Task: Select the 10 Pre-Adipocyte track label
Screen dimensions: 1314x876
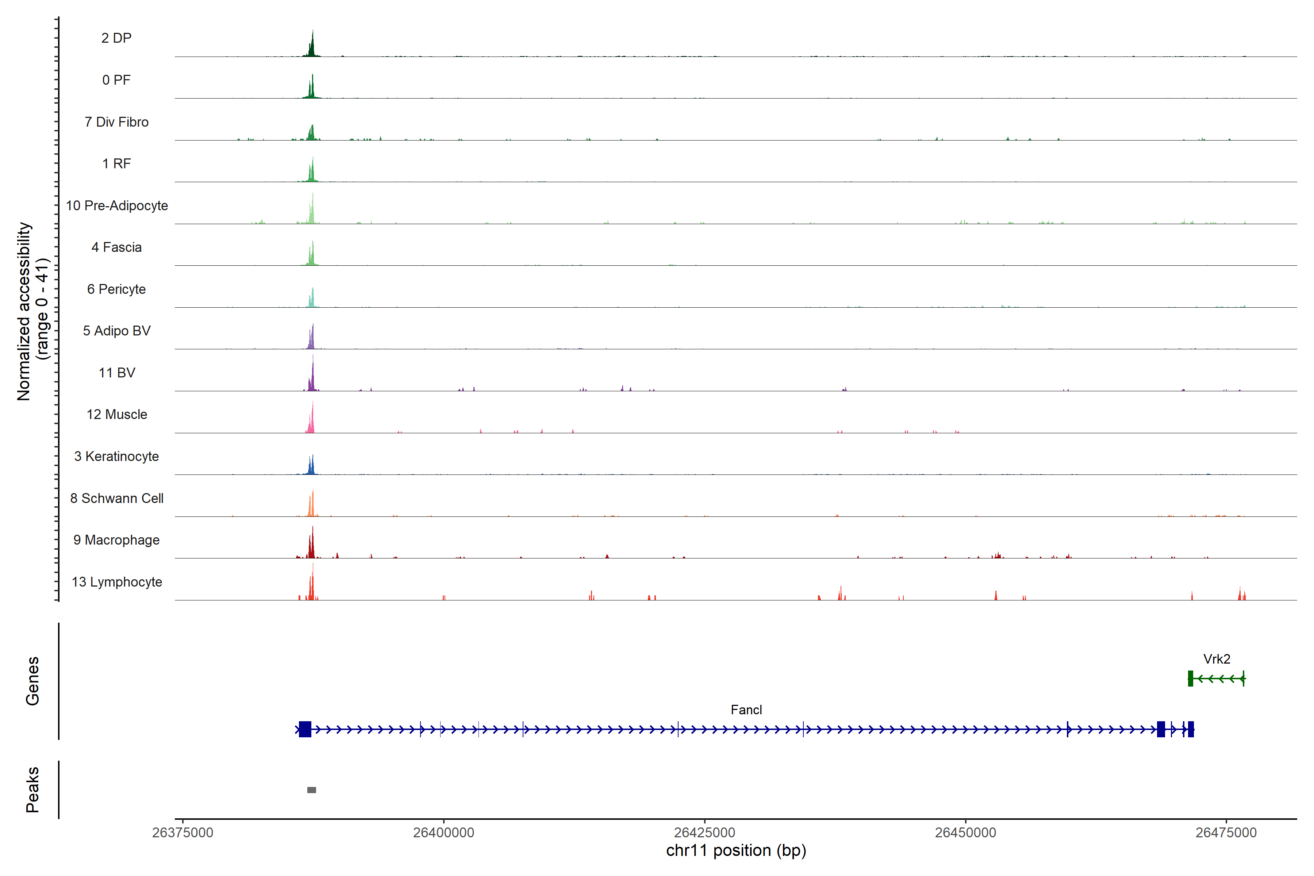Action: (117, 205)
